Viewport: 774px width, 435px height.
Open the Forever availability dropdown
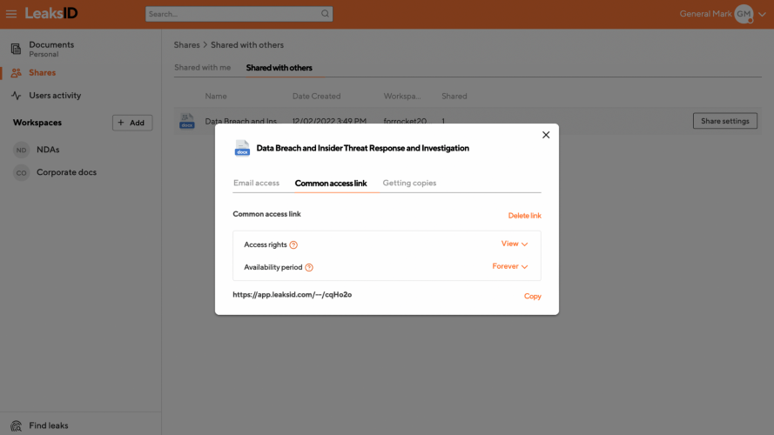[x=510, y=266]
